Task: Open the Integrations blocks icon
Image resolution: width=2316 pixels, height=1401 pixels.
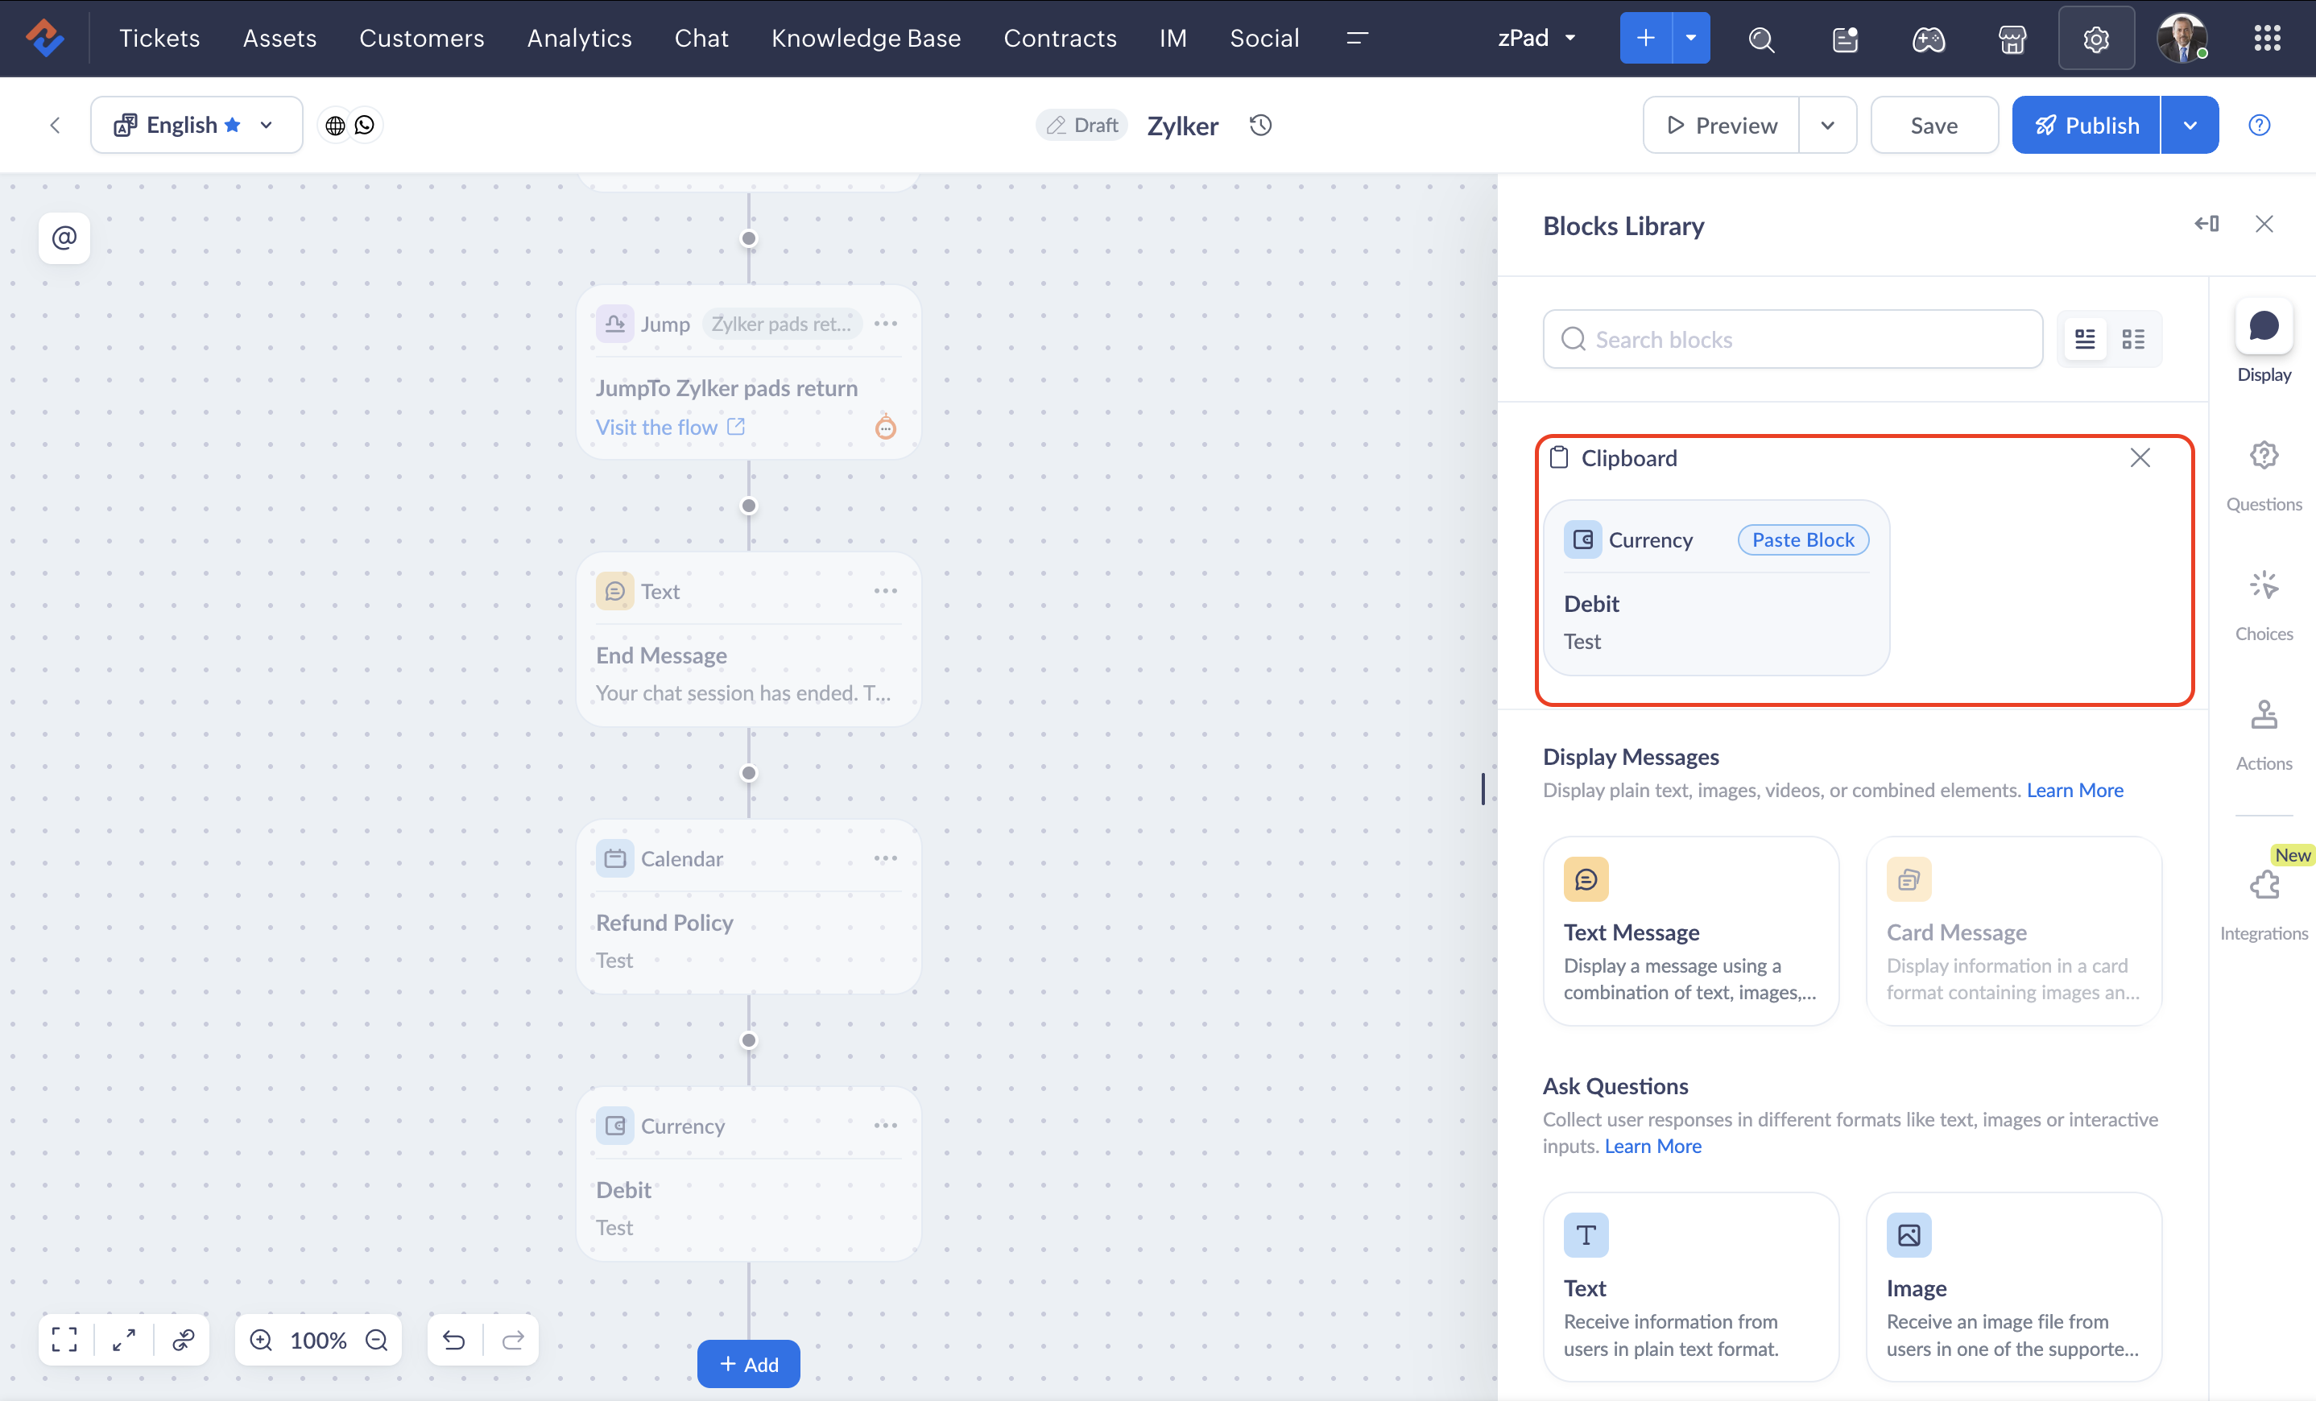Action: pos(2264,884)
